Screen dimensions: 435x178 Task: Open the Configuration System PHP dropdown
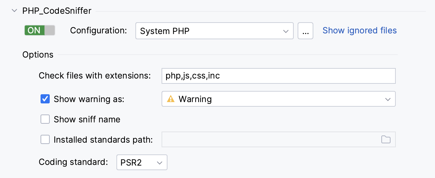pos(214,31)
